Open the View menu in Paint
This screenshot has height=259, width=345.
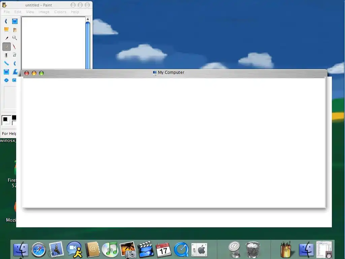30,12
